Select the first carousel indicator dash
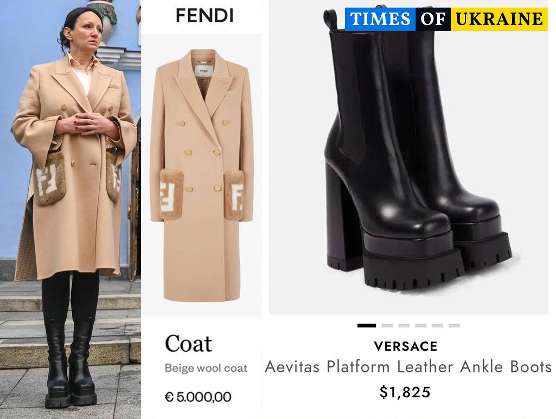Viewport: 556px width, 419px height. 366,325
